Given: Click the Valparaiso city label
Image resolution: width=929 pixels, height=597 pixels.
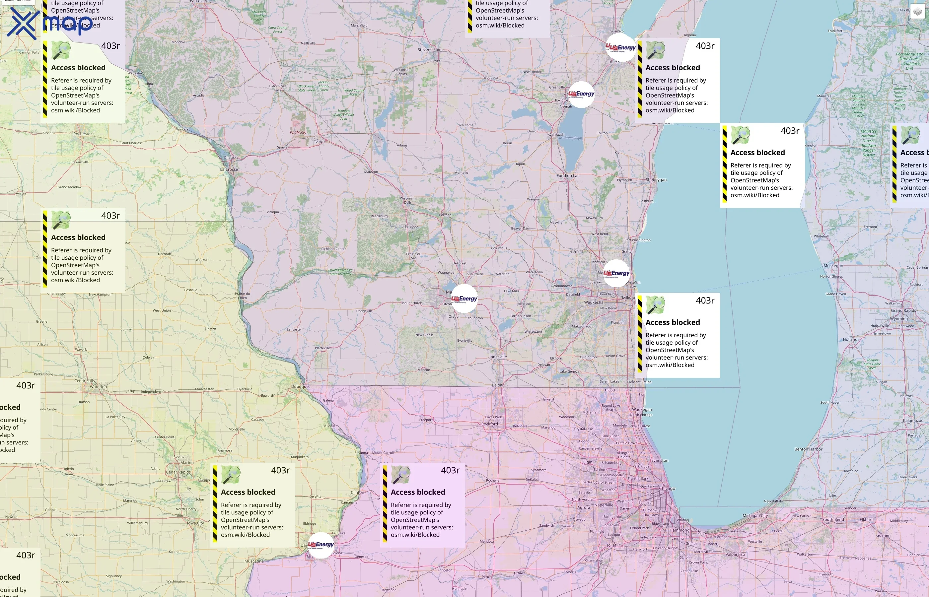Looking at the screenshot, I should [x=735, y=554].
